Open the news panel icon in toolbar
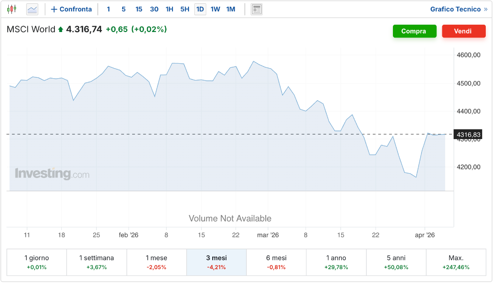Viewport: 494px width, 285px height. coord(257,9)
